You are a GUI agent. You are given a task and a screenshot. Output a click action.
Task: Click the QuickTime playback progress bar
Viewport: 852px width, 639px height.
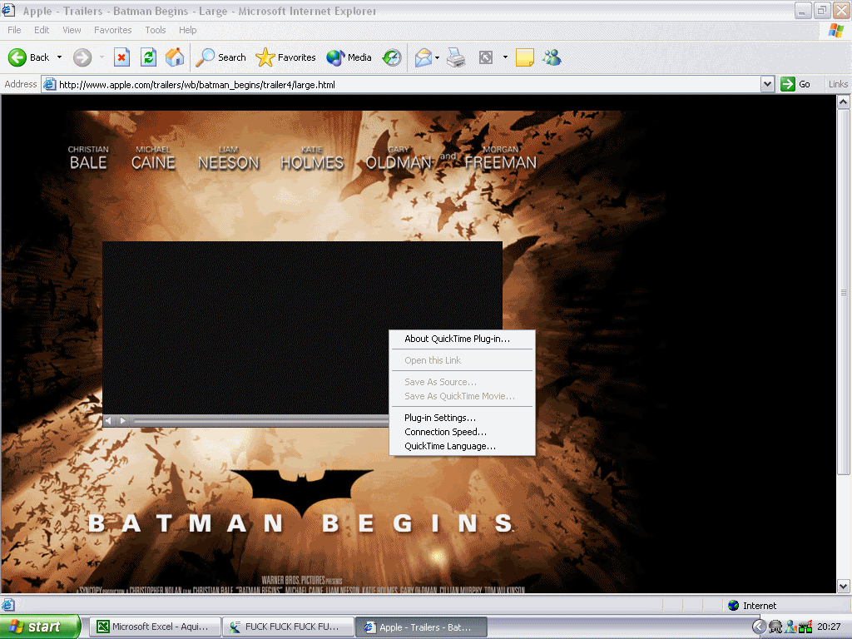(x=260, y=420)
